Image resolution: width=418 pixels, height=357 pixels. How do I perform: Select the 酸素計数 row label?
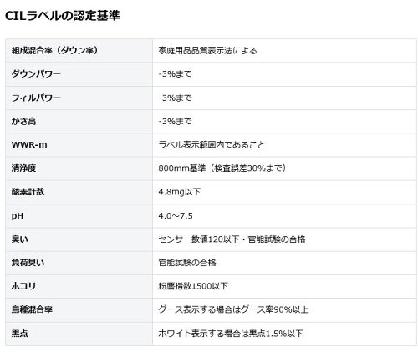click(28, 192)
